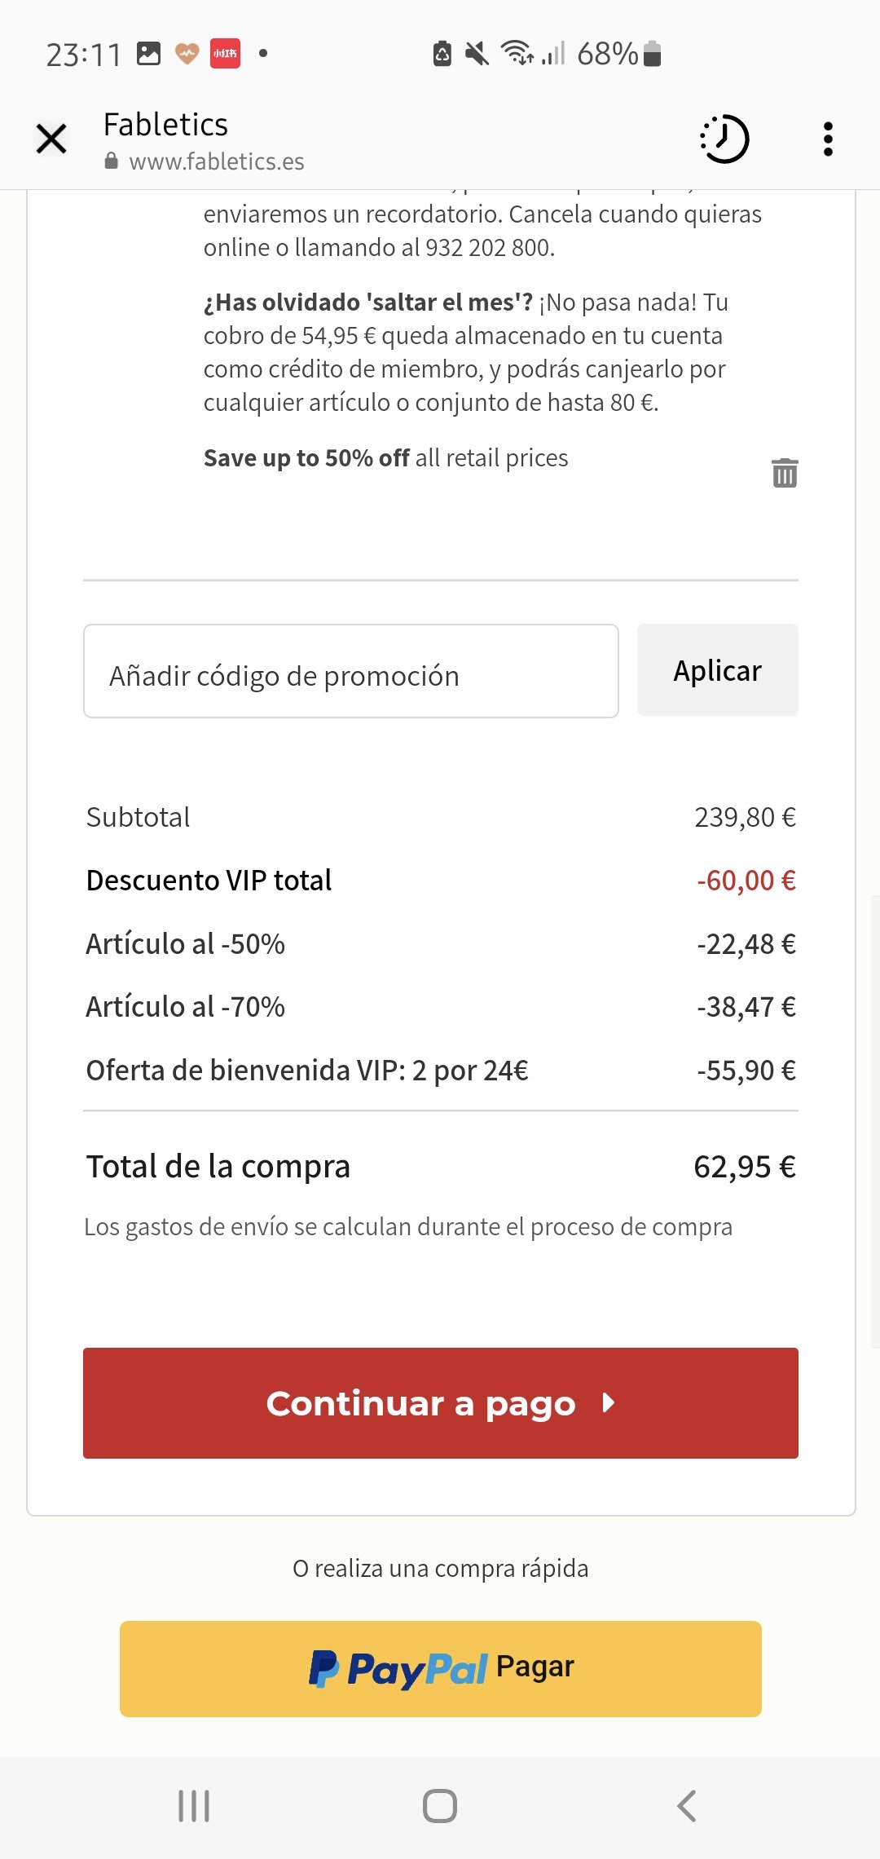Focus the promo code input field
This screenshot has width=880, height=1859.
tap(351, 671)
